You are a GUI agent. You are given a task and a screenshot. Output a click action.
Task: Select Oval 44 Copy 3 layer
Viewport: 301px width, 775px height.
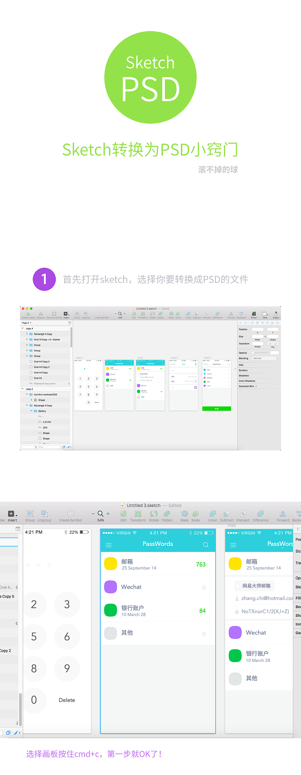(45, 362)
